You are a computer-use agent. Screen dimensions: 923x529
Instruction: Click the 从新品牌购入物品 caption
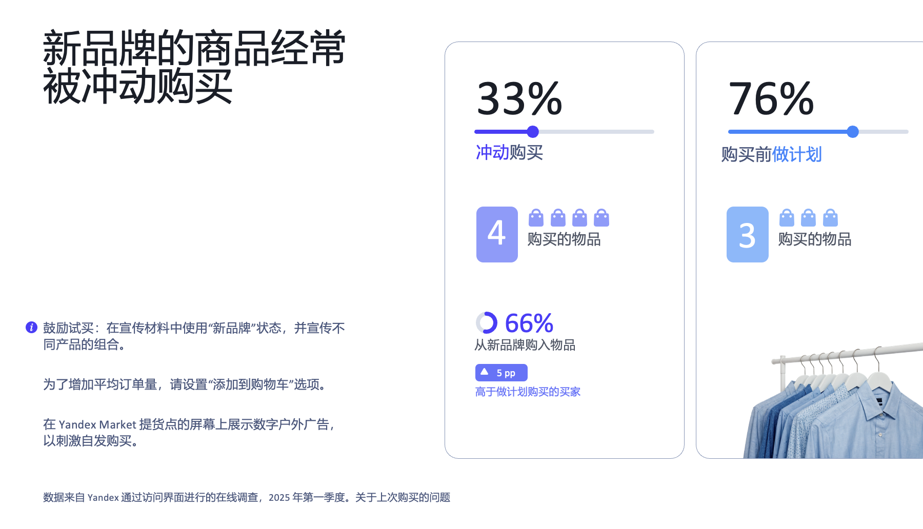click(525, 345)
